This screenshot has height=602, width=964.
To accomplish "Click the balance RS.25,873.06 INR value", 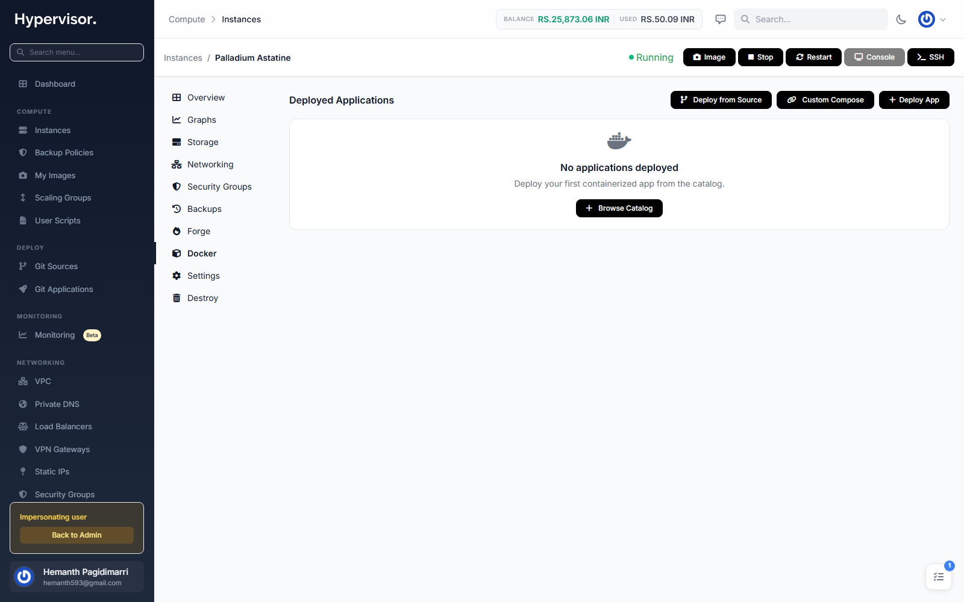I will click(574, 19).
